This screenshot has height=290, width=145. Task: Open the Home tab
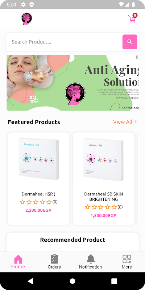coord(18,261)
